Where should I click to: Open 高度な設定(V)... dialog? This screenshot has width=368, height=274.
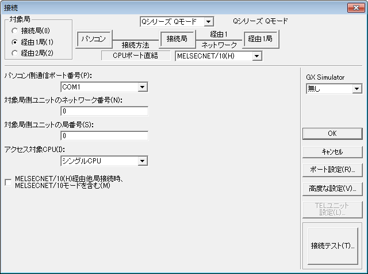[331, 189]
